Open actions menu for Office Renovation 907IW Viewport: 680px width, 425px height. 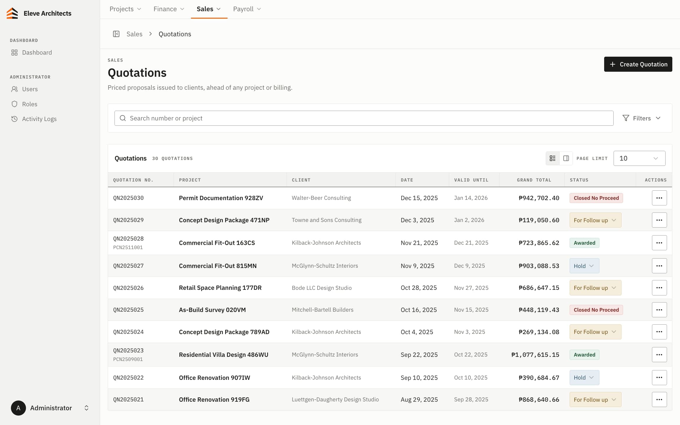(x=659, y=377)
